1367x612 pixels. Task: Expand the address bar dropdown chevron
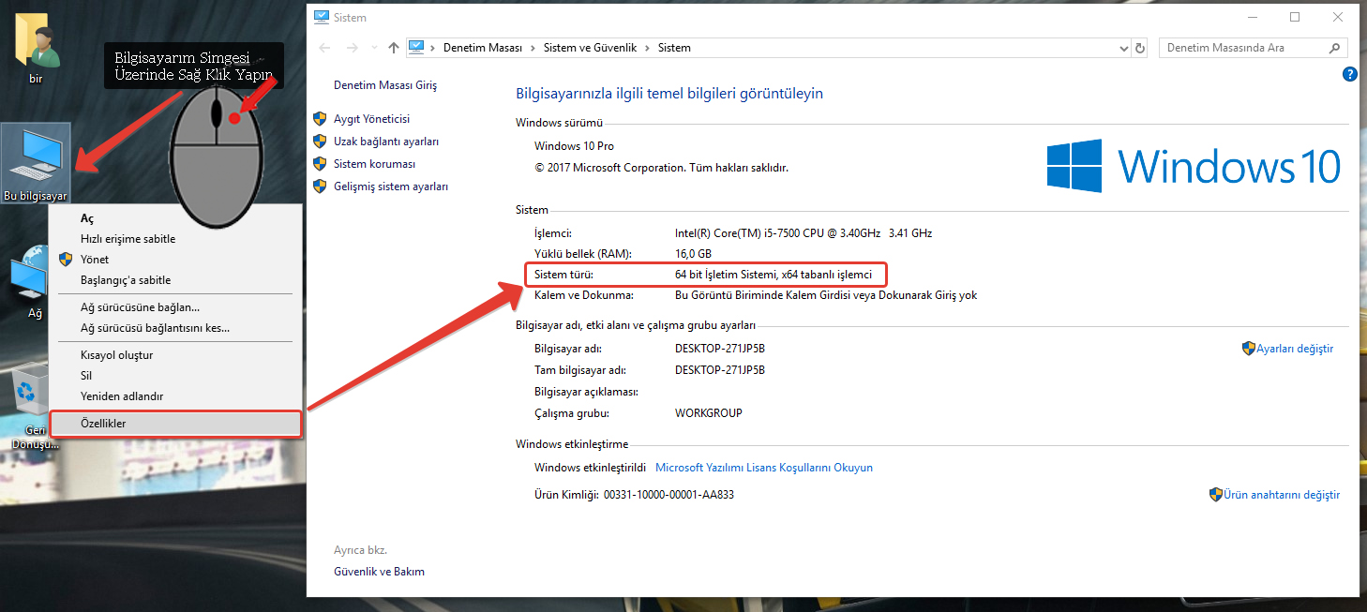click(x=1123, y=47)
